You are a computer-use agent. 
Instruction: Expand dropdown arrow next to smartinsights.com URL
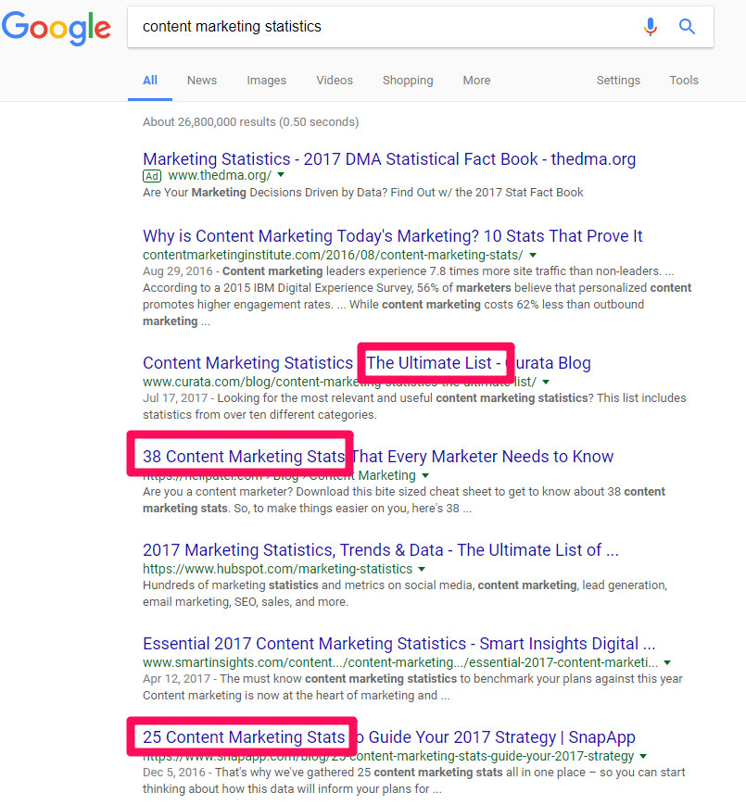click(x=667, y=662)
